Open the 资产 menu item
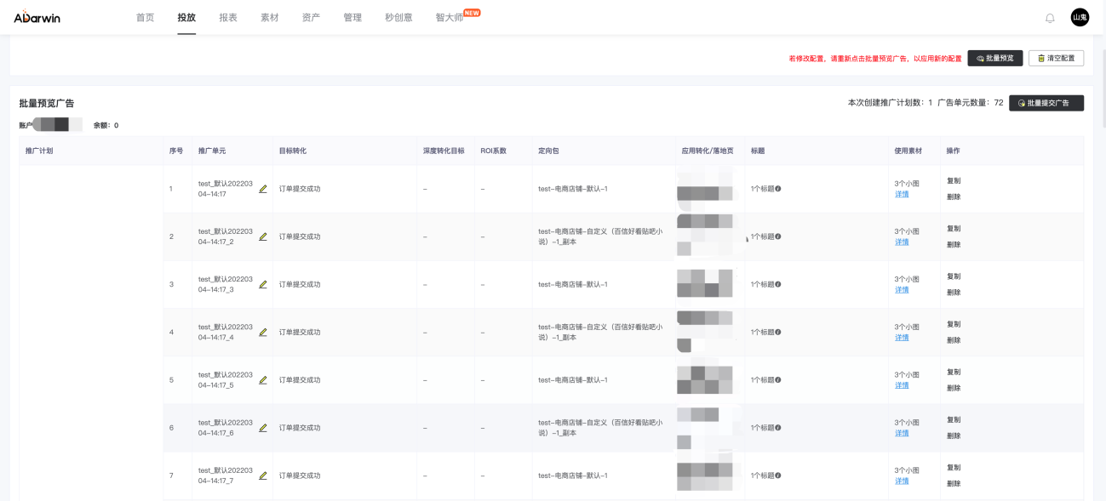Viewport: 1106px width, 501px height. (310, 16)
